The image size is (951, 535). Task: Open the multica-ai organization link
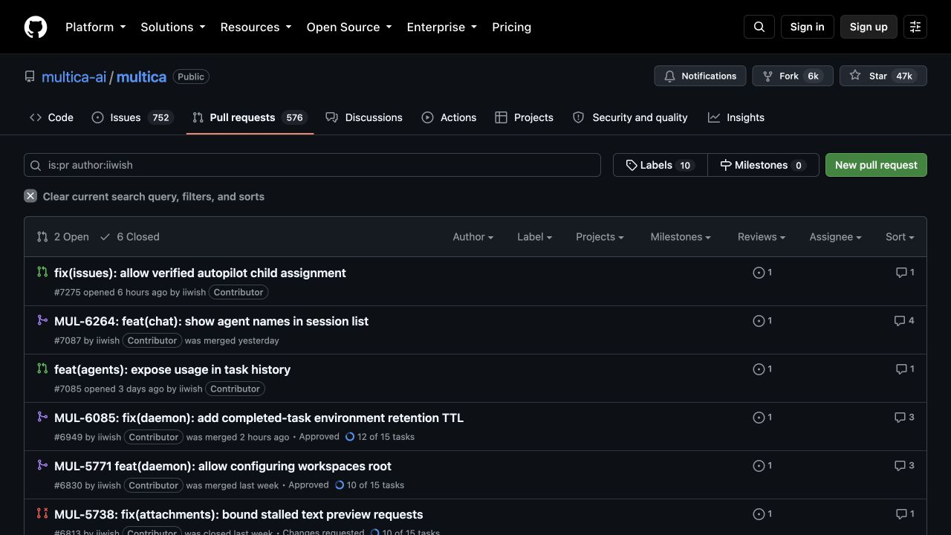click(74, 77)
